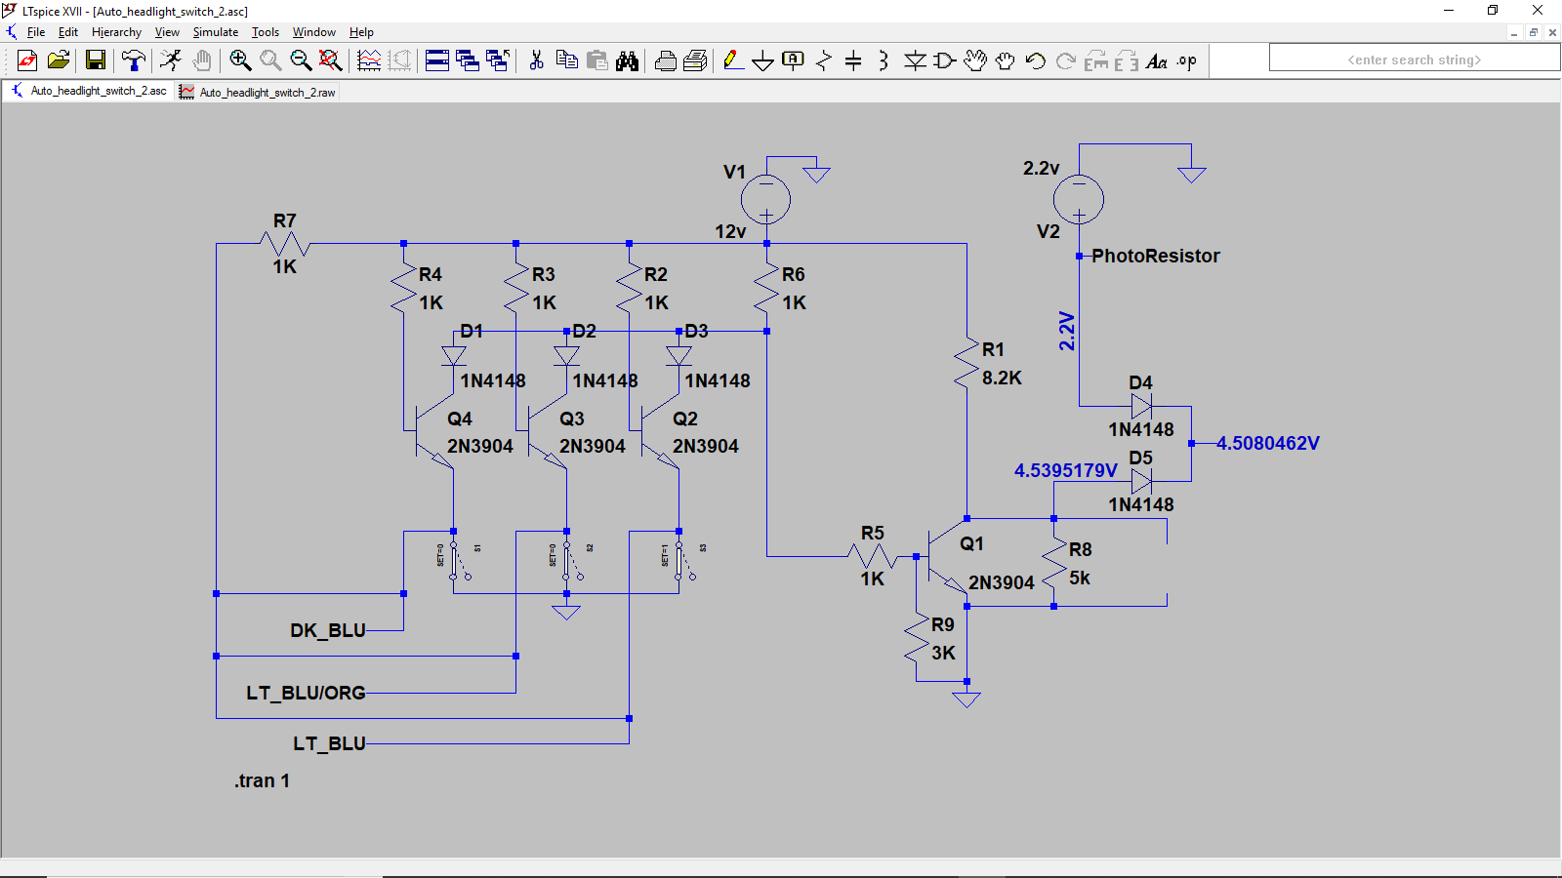Viewport: 1562px width, 878px height.
Task: Open the Control Panel hammer icon
Action: pos(133,60)
